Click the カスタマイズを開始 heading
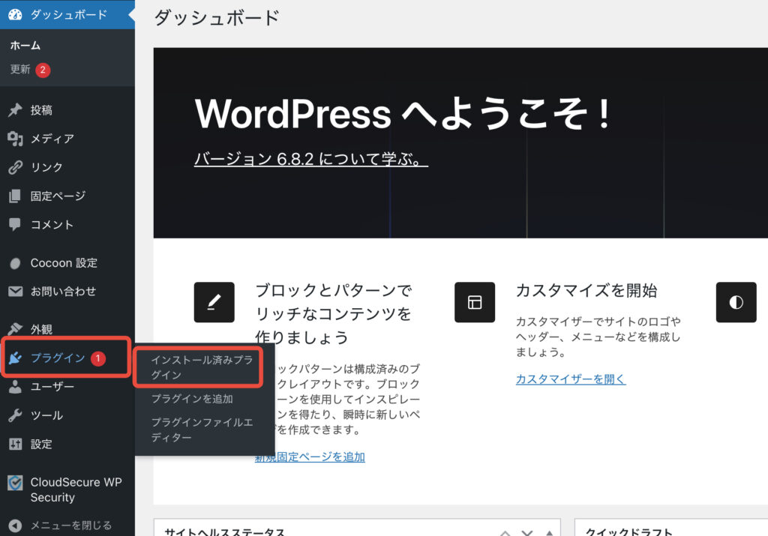Screen dimensions: 768x536 (x=586, y=290)
